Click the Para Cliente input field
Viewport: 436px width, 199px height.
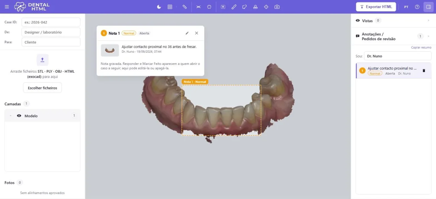coord(51,42)
